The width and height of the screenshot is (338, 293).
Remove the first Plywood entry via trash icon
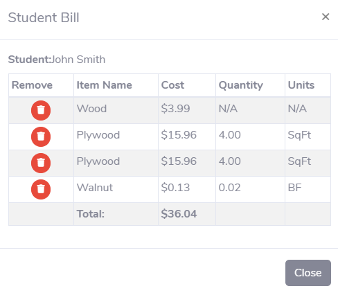click(x=41, y=136)
